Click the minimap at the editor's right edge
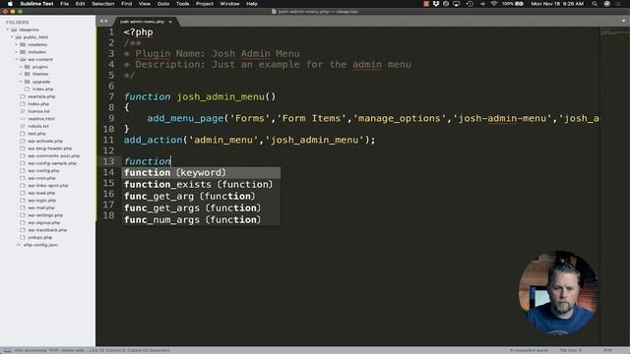 click(x=614, y=32)
